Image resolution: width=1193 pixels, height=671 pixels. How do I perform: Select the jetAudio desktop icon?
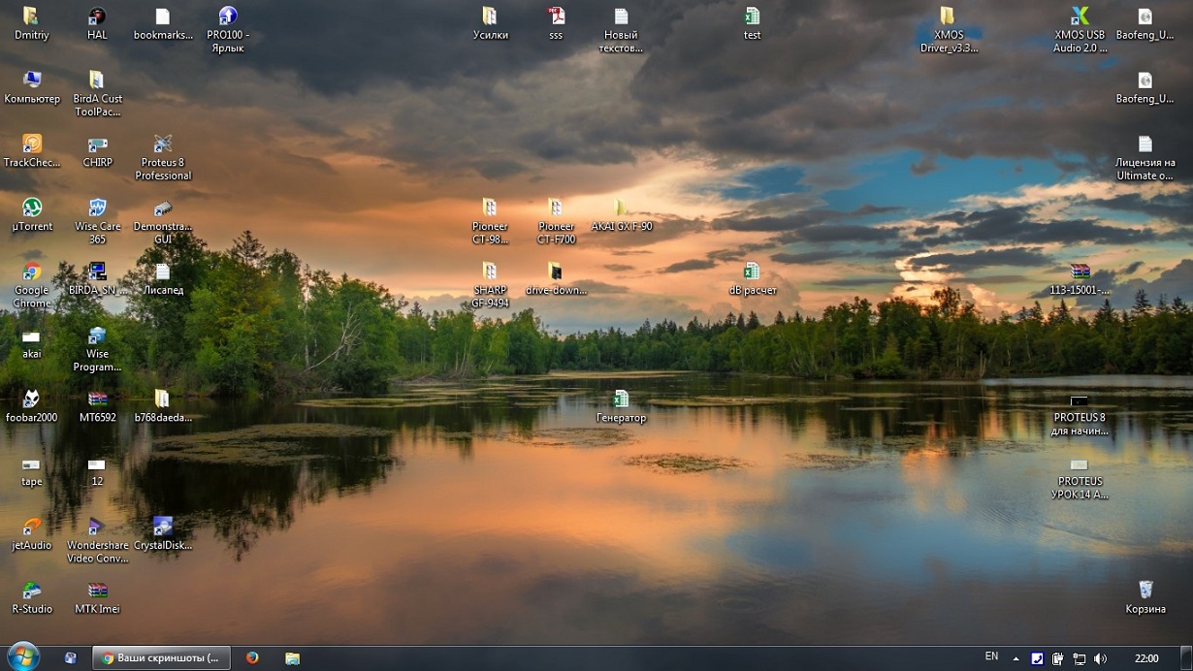[x=32, y=527]
